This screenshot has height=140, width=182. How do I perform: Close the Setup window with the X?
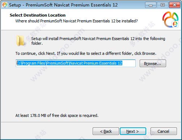[174, 5]
